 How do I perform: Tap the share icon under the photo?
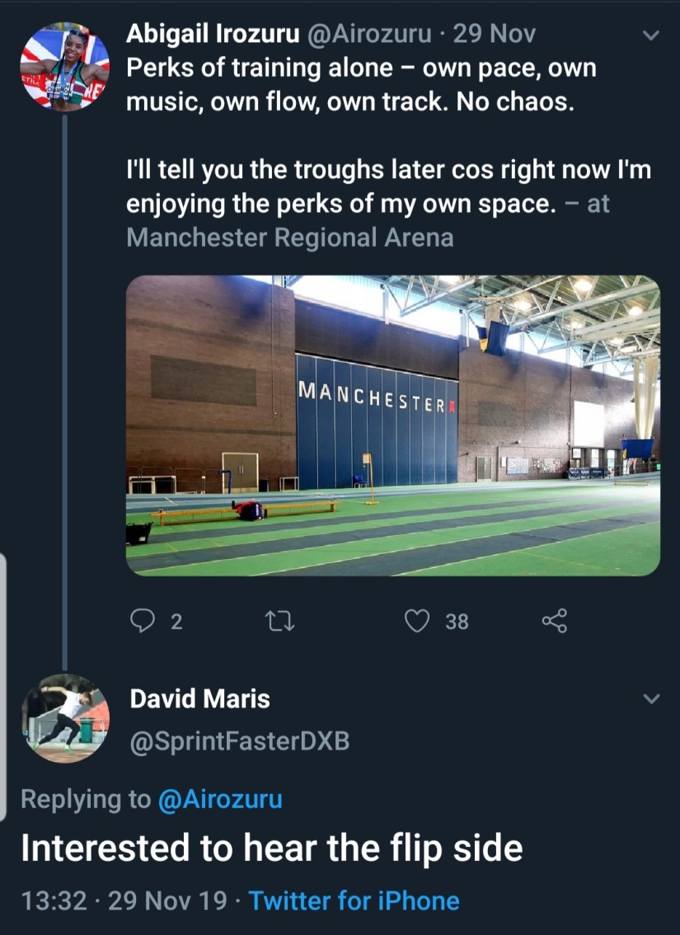click(555, 621)
